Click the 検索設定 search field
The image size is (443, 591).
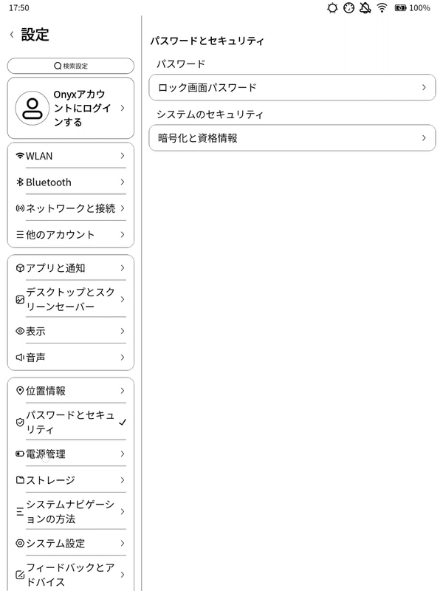(x=70, y=66)
